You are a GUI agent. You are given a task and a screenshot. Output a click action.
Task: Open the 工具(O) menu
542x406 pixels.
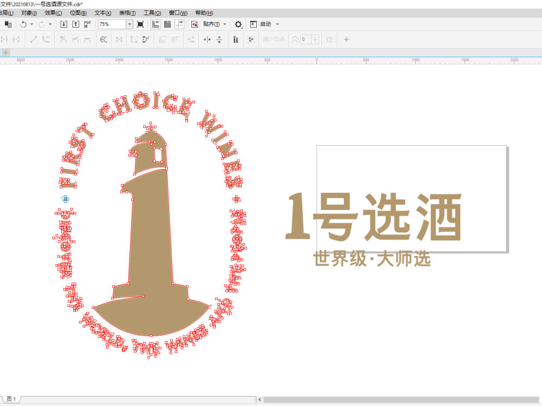pos(152,13)
